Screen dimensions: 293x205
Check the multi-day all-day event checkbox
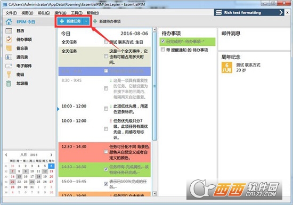[x=106, y=56]
